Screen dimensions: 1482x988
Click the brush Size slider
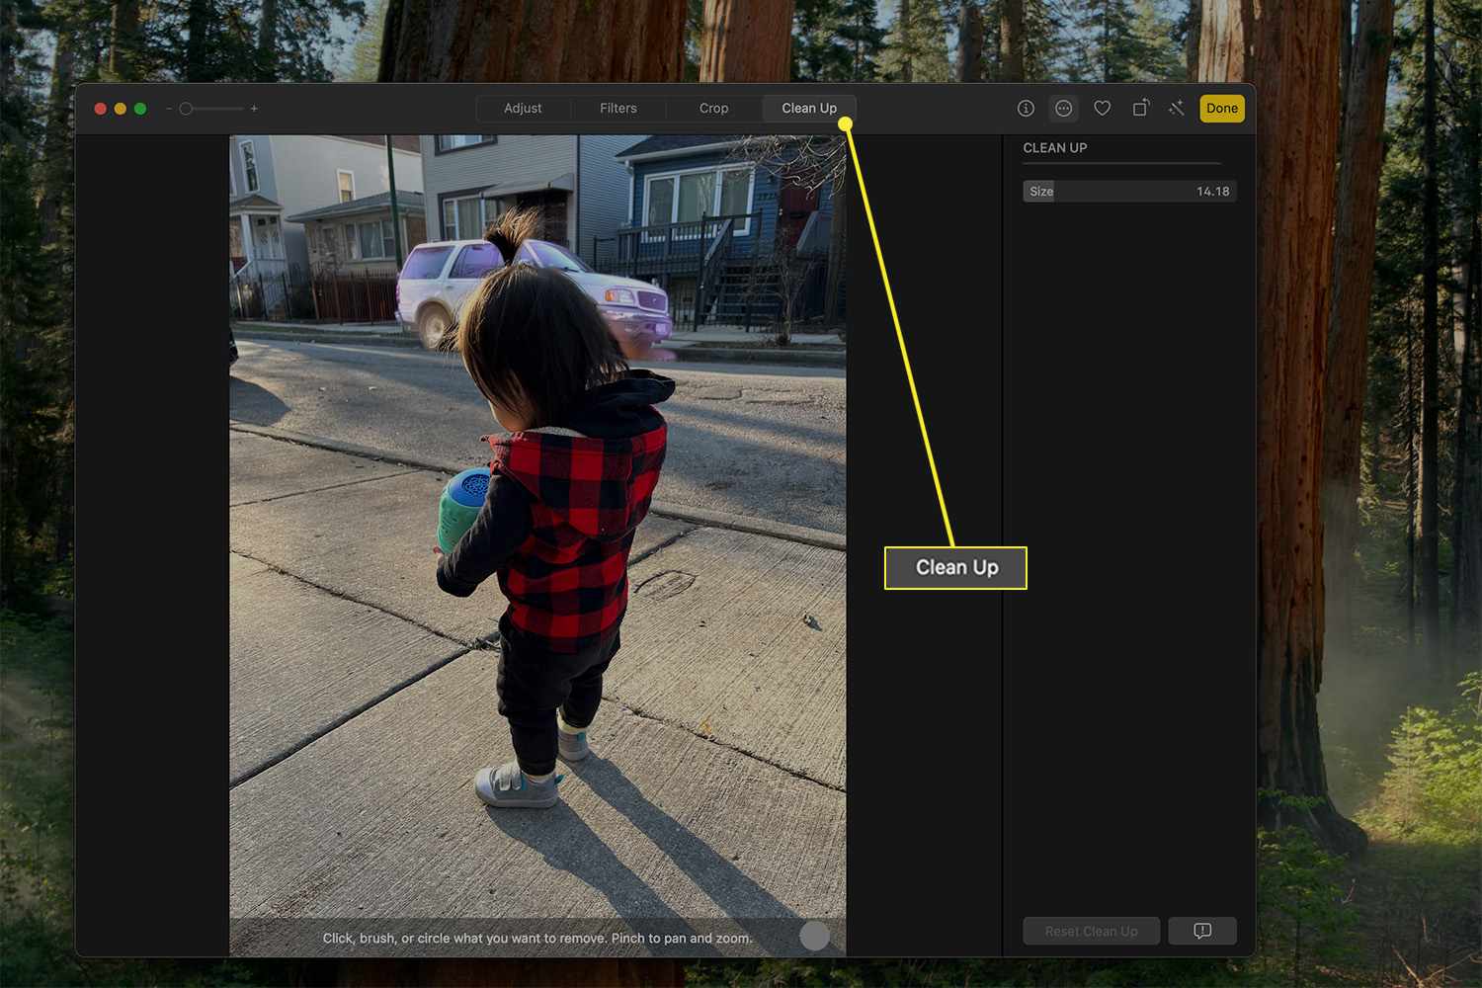pos(1129,192)
